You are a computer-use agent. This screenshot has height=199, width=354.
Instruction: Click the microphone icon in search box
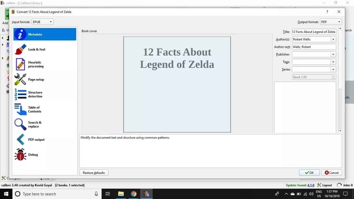96,194
